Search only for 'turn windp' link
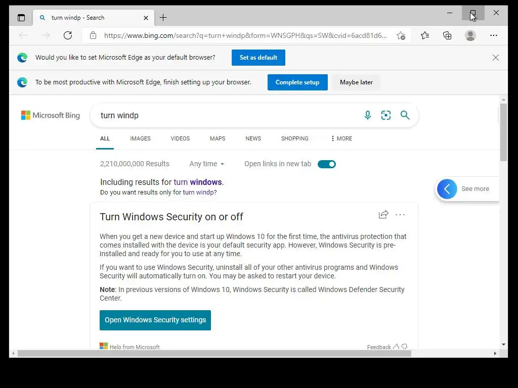Image resolution: width=518 pixels, height=388 pixels. click(198, 192)
